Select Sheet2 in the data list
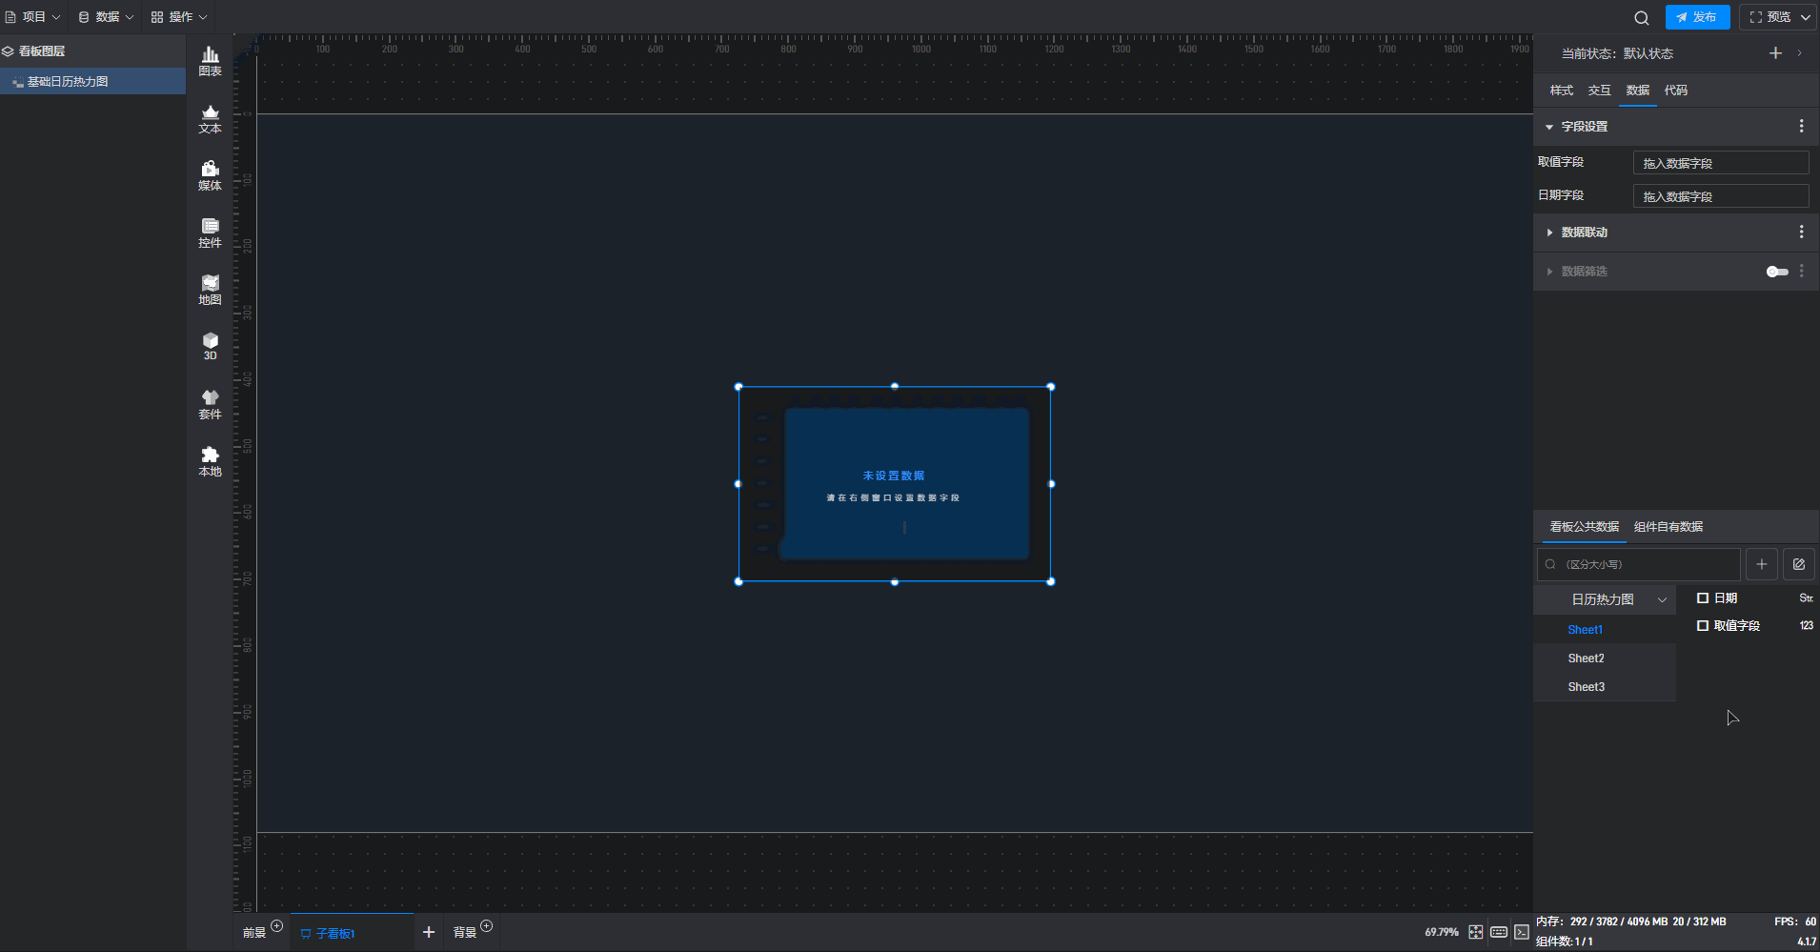 [1586, 658]
